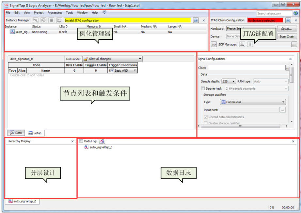
Task: Close the Signal Configuration pane
Action: [291, 59]
